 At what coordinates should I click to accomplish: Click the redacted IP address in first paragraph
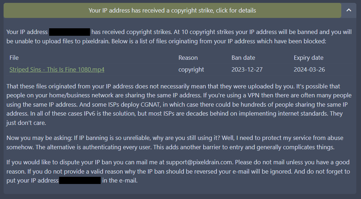coord(70,32)
